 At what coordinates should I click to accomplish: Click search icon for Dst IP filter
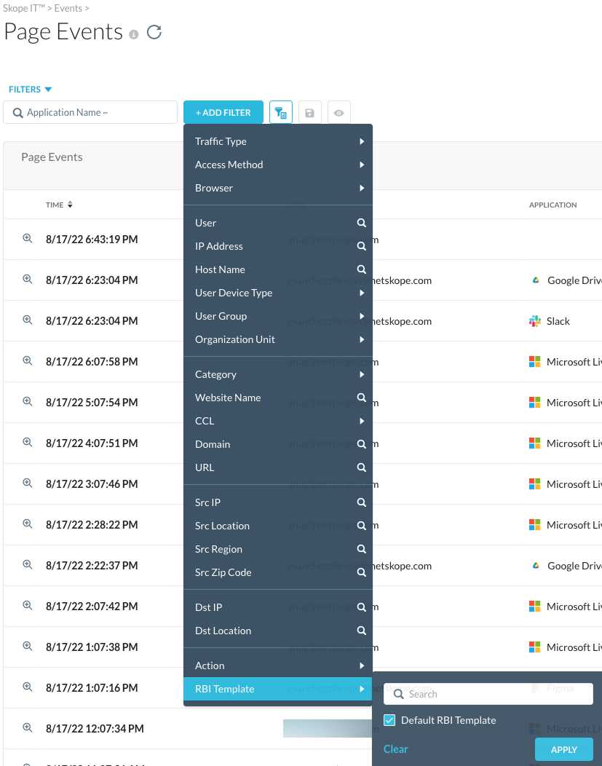coord(361,607)
